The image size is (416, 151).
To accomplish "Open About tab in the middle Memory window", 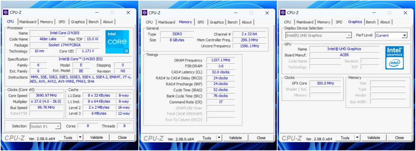I will point(247,22).
